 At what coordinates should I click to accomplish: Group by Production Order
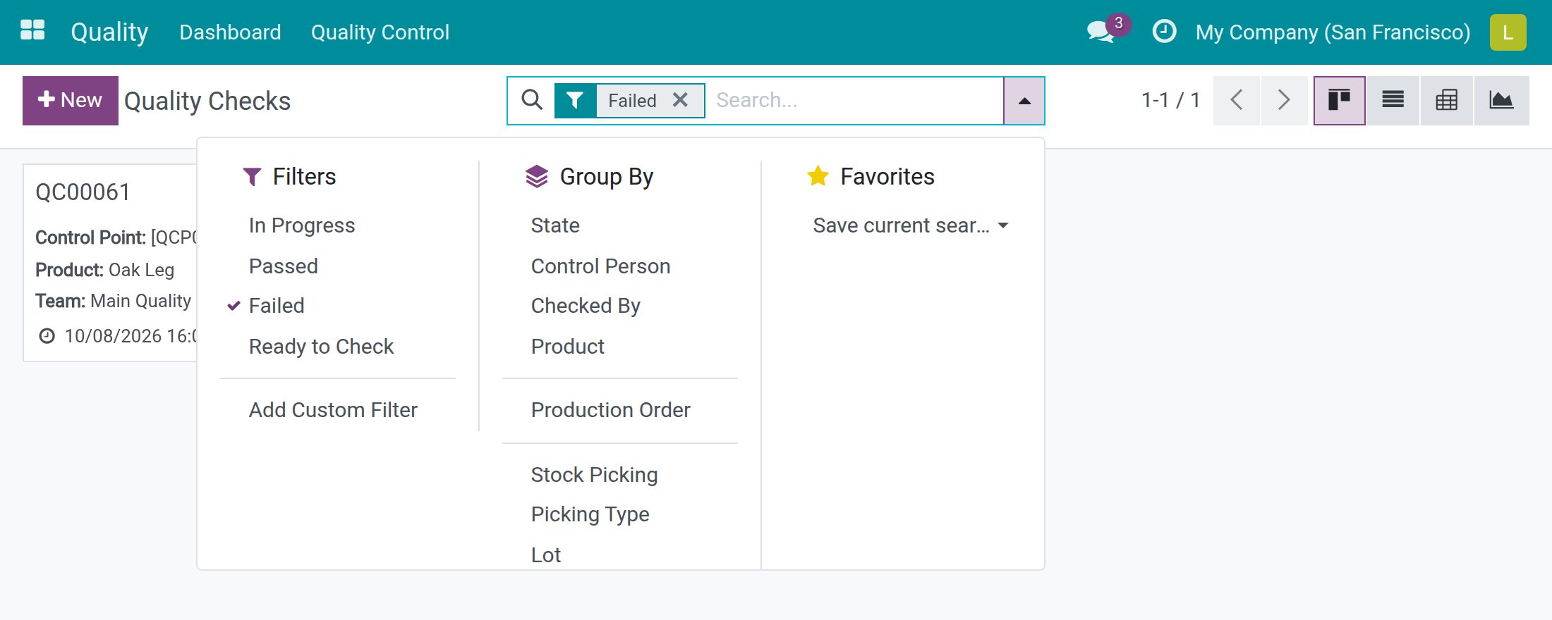610,410
